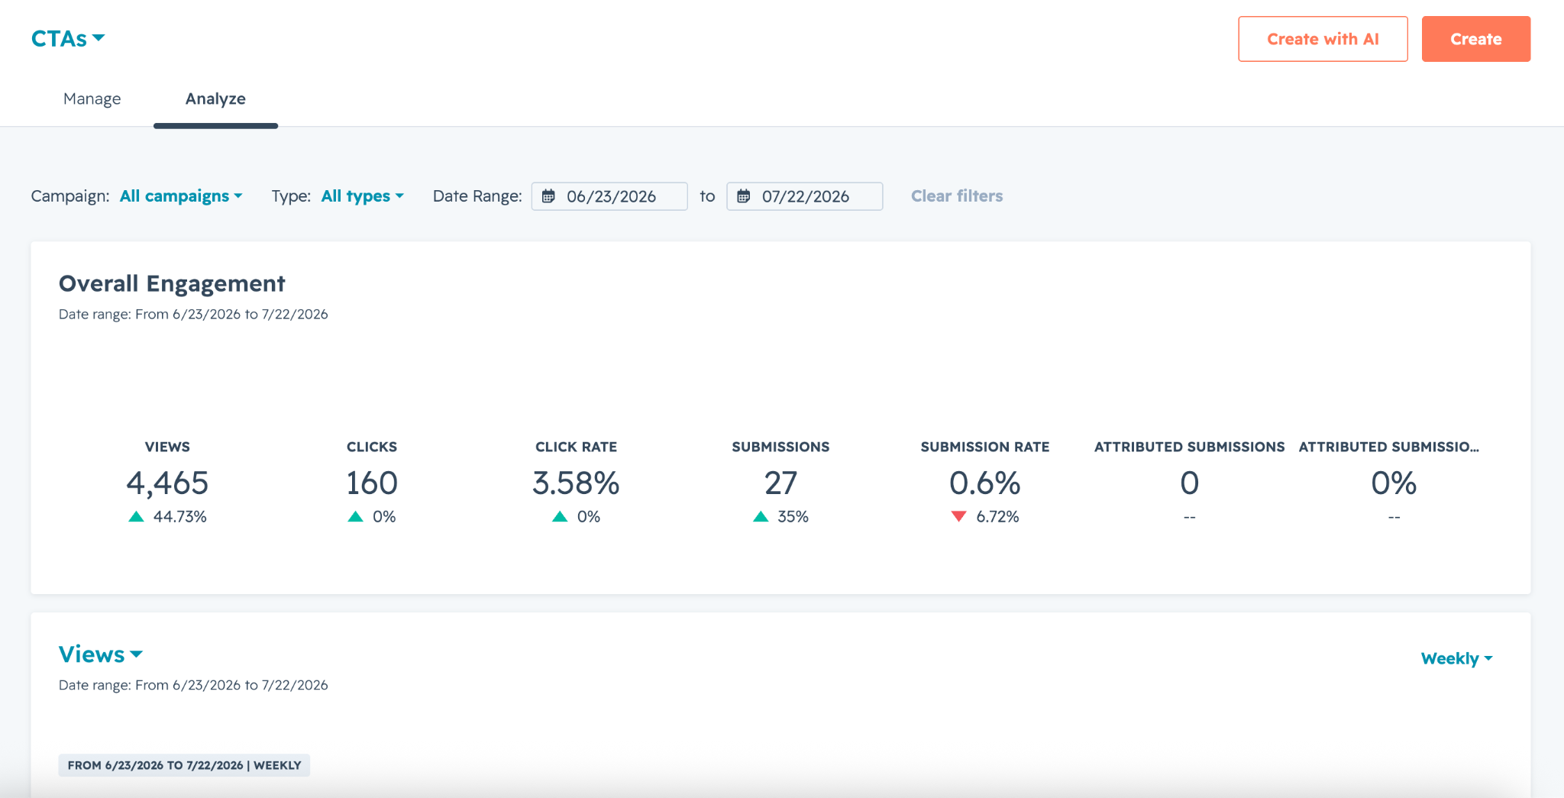Click the CLICK RATE column label

pyautogui.click(x=576, y=447)
